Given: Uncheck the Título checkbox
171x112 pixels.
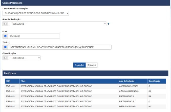Looking at the screenshot, I should click(x=5, y=47).
